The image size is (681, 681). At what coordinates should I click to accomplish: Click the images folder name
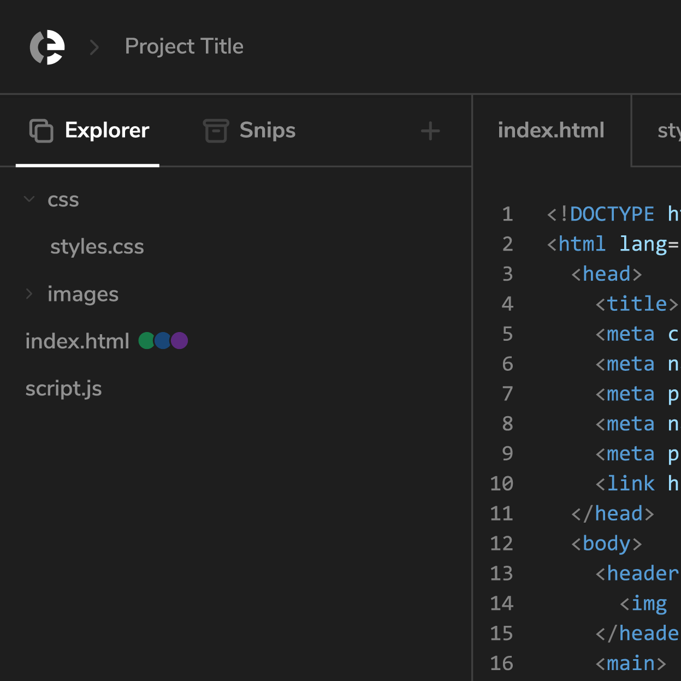click(83, 294)
